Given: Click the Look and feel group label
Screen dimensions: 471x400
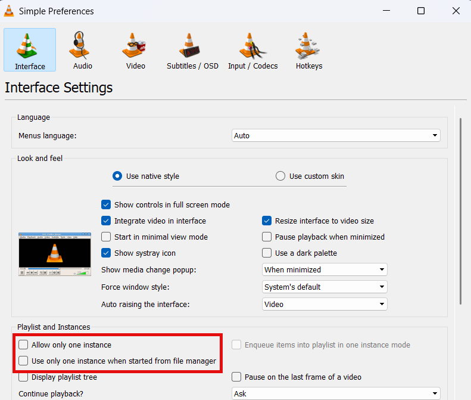Looking at the screenshot, I should 40,158.
